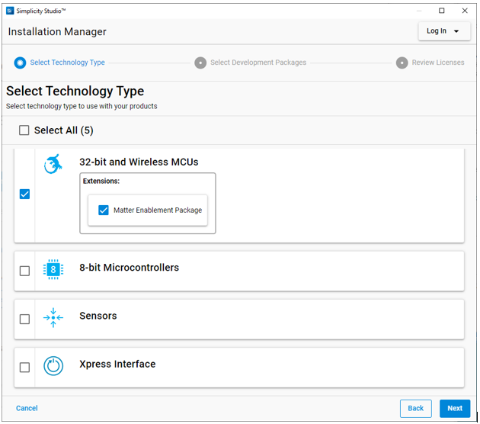The height and width of the screenshot is (424, 480).
Task: Click the Select Technology Type step circle
Action: (21, 63)
